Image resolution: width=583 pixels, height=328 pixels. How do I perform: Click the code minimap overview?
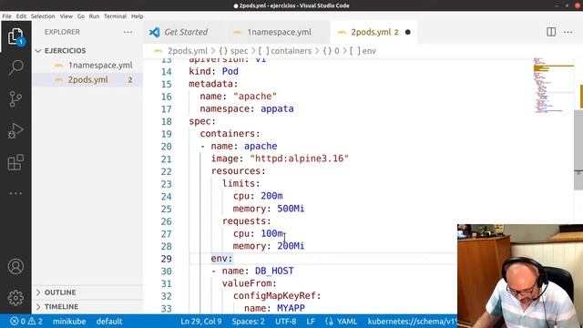553,86
